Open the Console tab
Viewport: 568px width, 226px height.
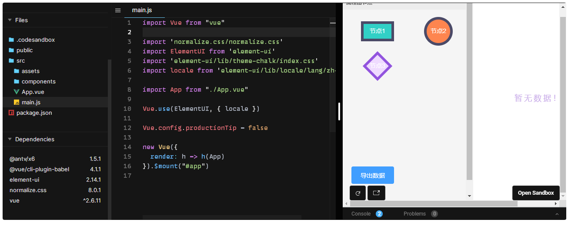(361, 214)
